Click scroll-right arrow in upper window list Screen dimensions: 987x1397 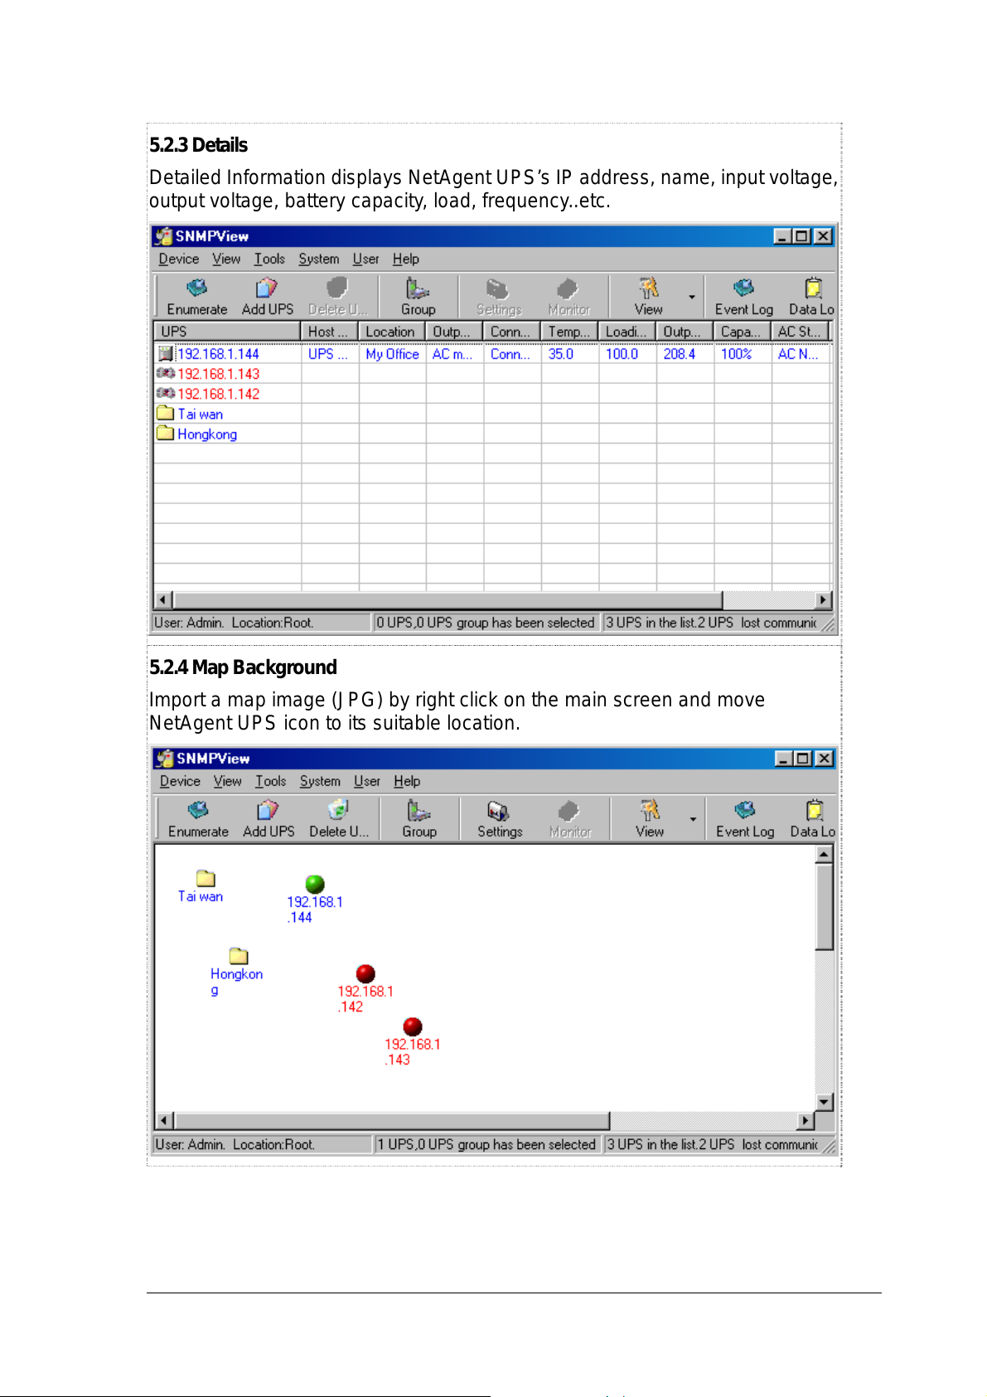tap(823, 599)
